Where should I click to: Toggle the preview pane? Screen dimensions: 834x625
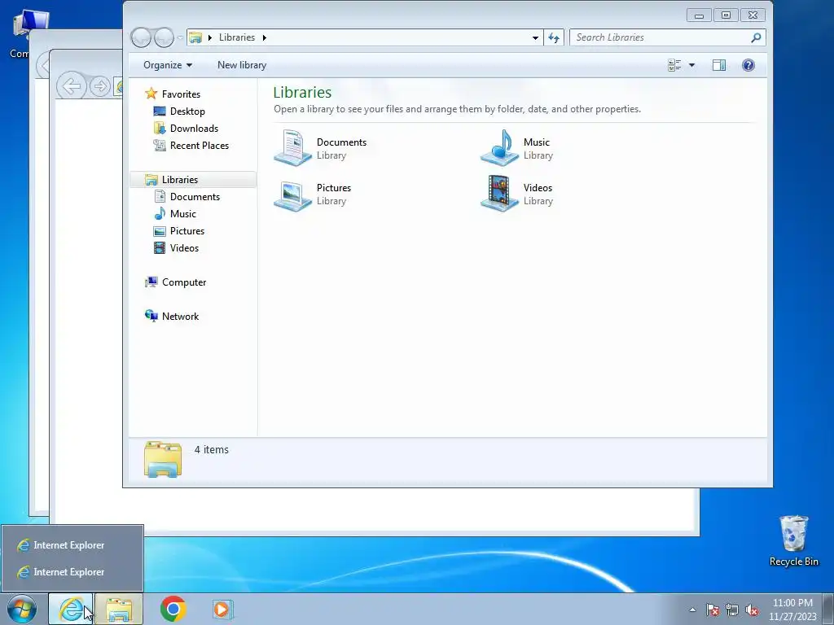point(719,65)
